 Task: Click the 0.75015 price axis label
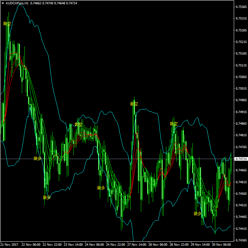click(x=241, y=88)
